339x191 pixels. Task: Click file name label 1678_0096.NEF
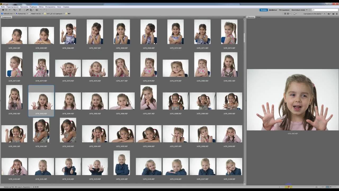click(x=149, y=146)
